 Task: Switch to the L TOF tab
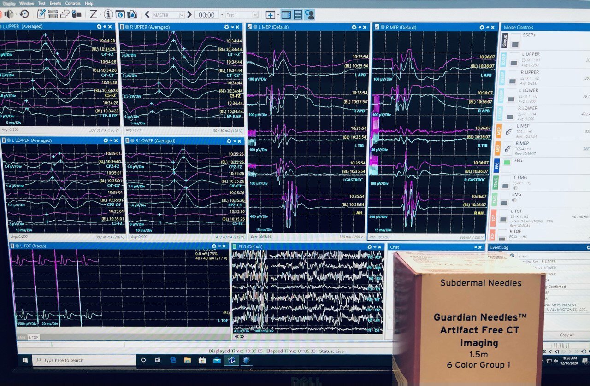coord(34,338)
